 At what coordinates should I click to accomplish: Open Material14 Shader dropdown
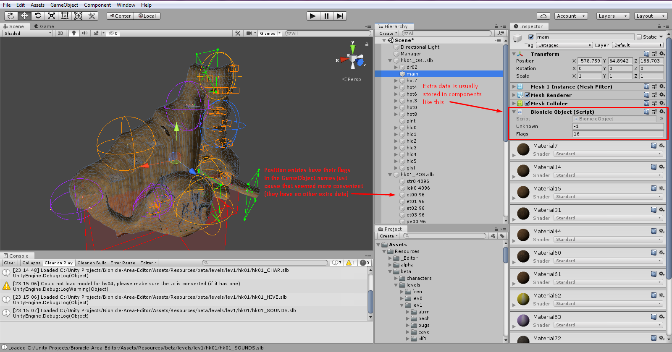[x=608, y=175]
